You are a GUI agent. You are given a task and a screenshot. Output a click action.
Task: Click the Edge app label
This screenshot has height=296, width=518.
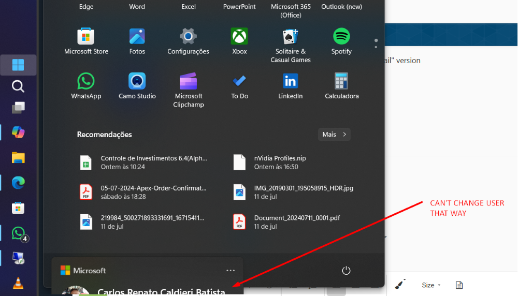point(86,7)
